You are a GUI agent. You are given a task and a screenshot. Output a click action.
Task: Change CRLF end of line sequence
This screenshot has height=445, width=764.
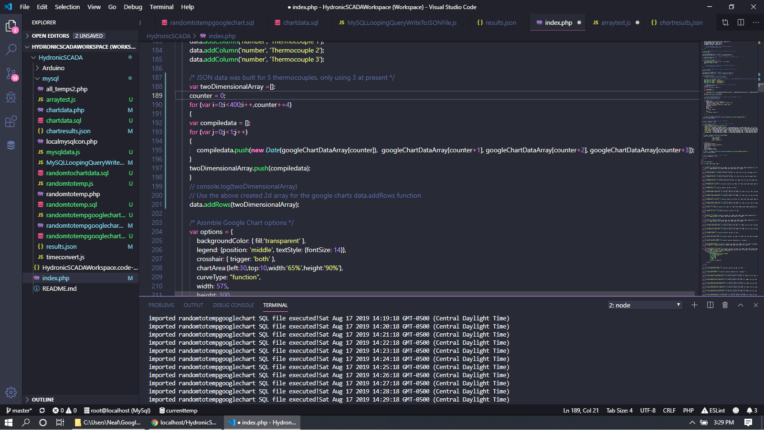[669, 411]
